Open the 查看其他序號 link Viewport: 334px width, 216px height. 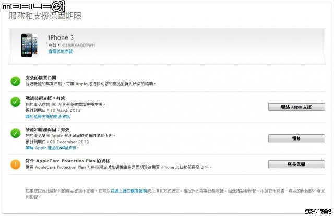click(x=61, y=52)
